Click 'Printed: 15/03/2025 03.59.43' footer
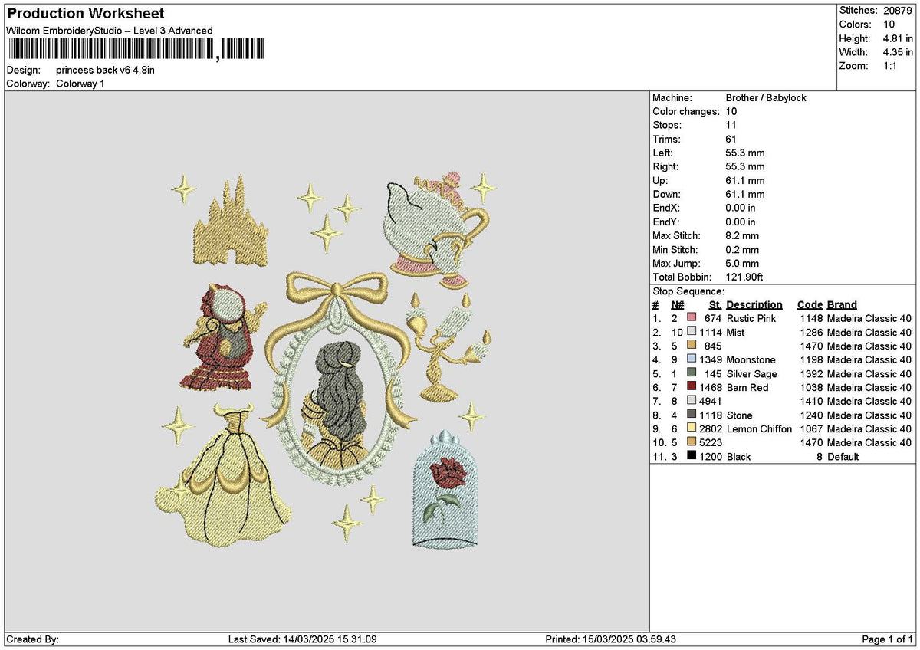 point(612,639)
